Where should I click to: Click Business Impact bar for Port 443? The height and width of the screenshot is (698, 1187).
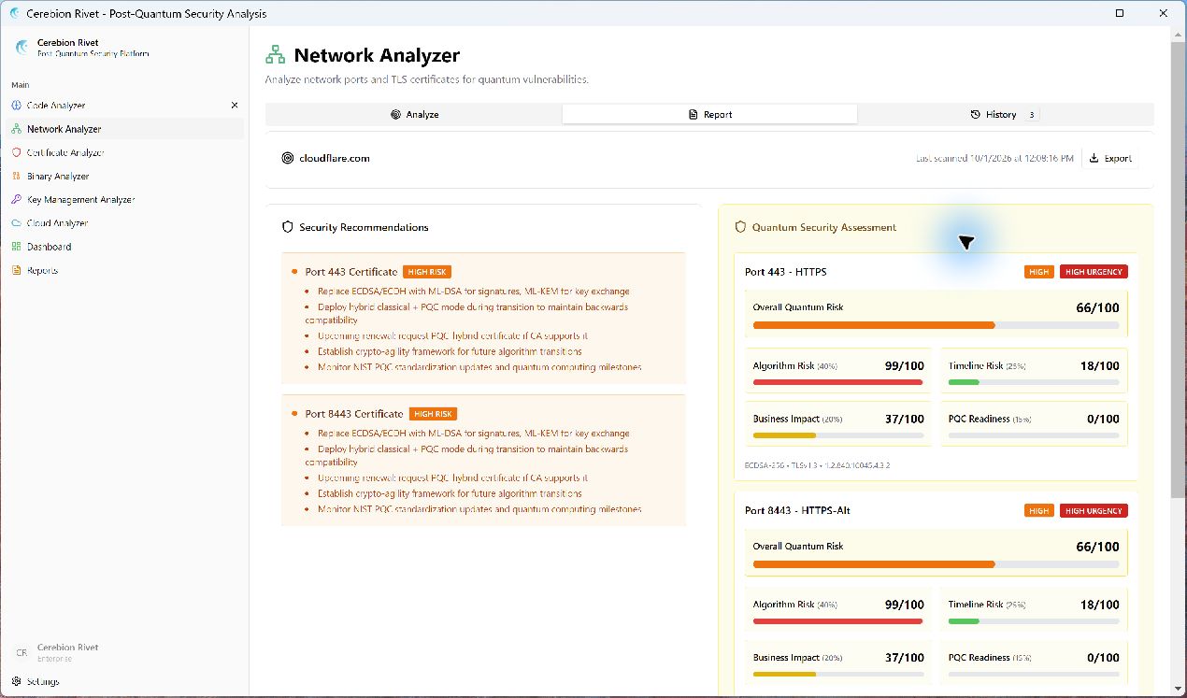pyautogui.click(x=838, y=435)
